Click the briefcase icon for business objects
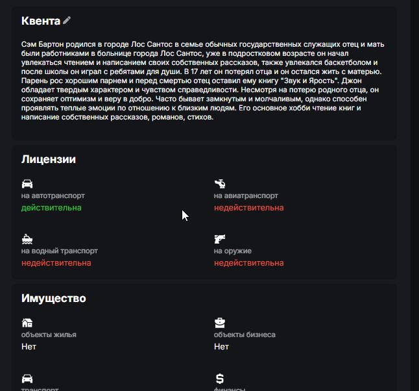The height and width of the screenshot is (391, 419). [x=220, y=323]
